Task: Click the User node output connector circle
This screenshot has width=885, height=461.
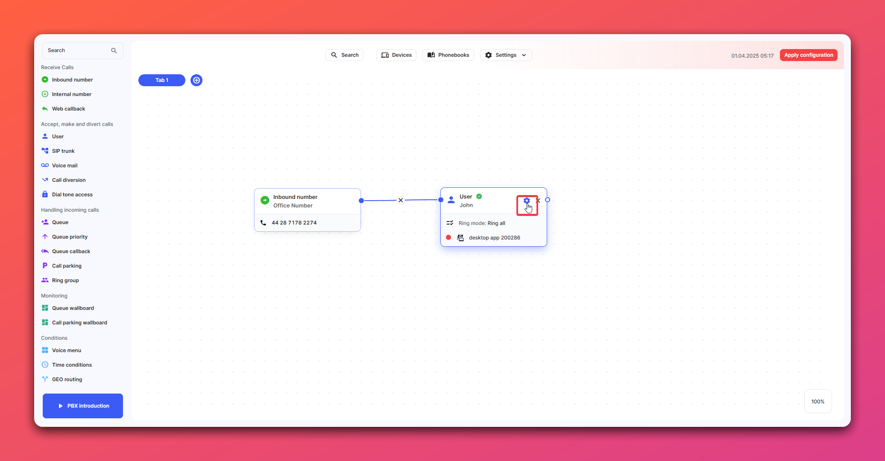Action: click(548, 200)
